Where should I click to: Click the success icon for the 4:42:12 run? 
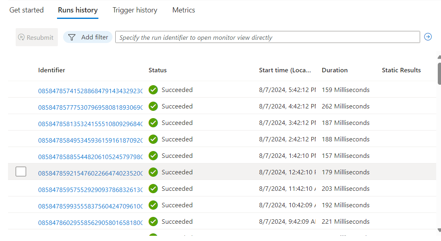[x=153, y=106]
